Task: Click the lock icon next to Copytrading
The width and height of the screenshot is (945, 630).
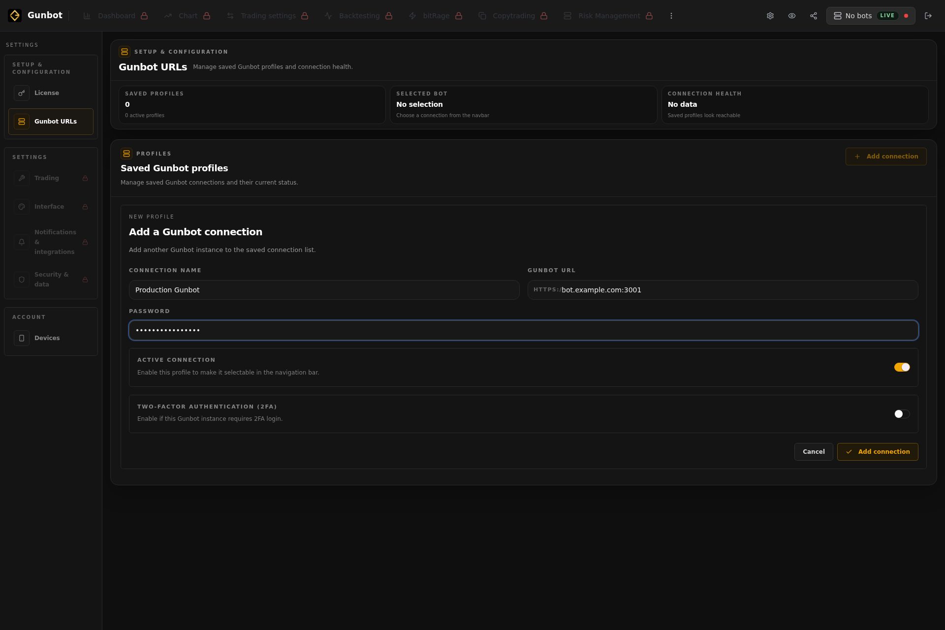Action: click(544, 16)
